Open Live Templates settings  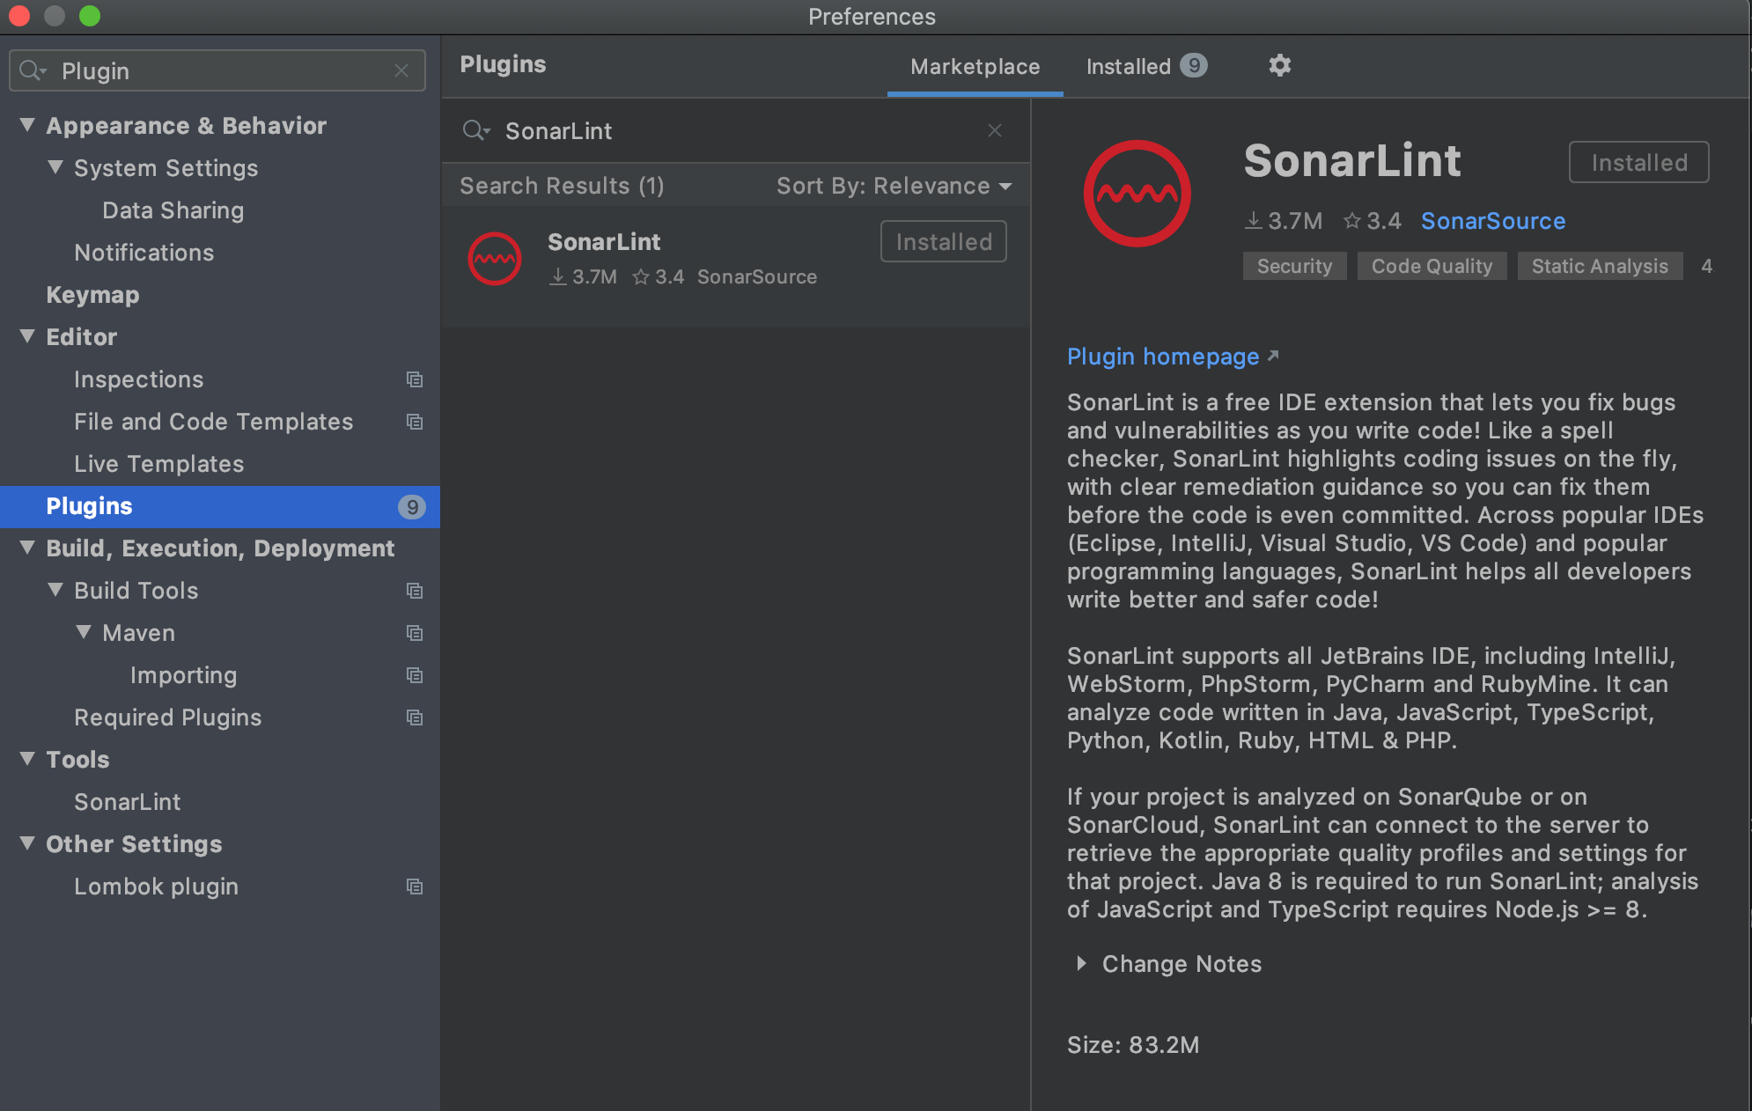click(159, 464)
